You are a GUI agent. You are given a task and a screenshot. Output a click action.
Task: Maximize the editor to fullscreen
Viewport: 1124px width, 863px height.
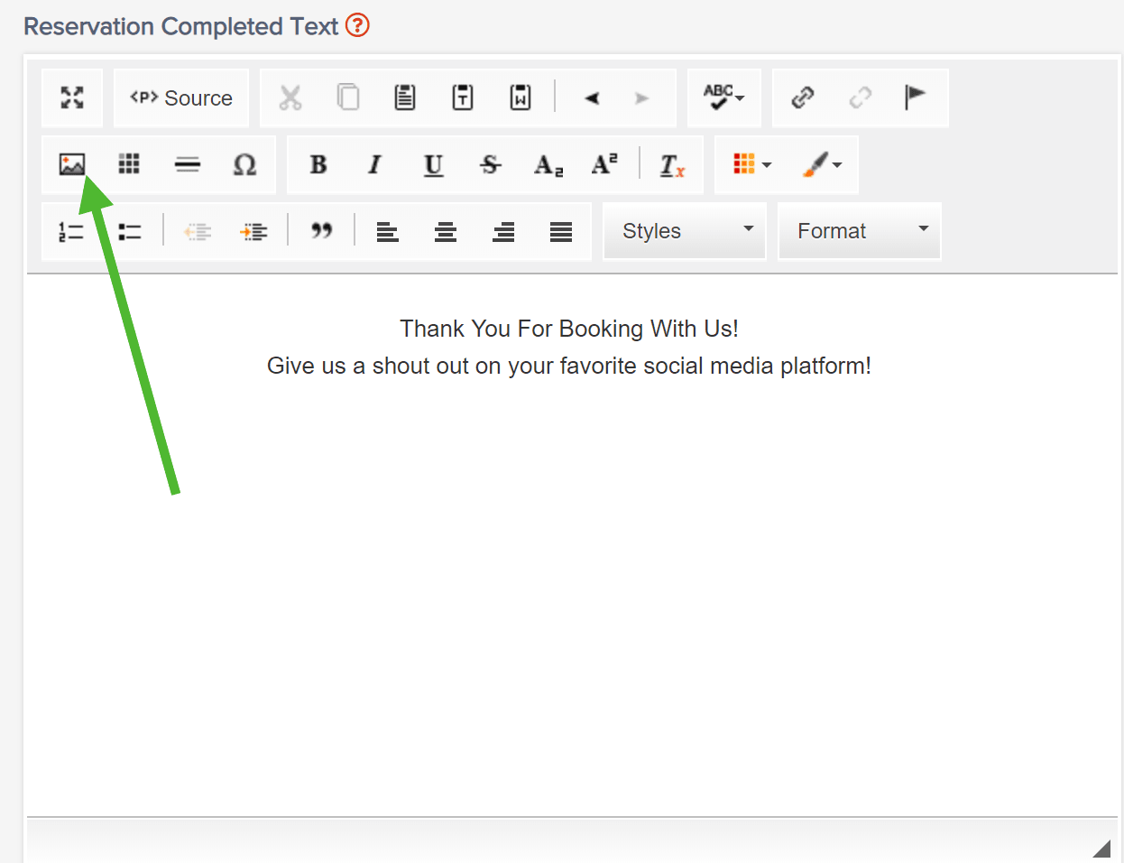(71, 97)
